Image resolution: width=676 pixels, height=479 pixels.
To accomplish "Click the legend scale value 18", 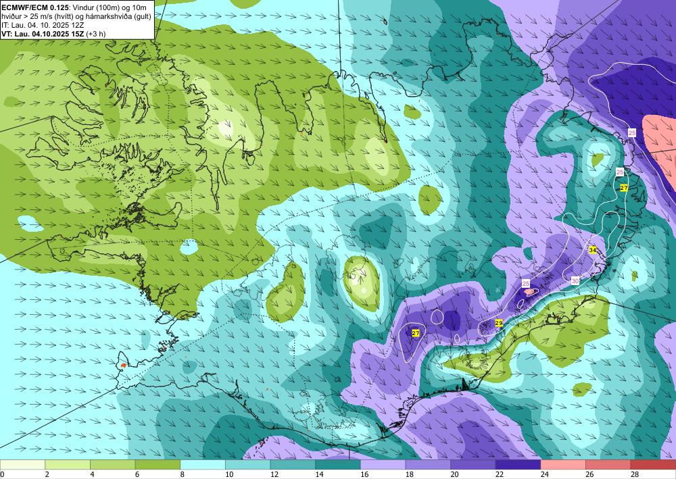I will click(x=409, y=474).
